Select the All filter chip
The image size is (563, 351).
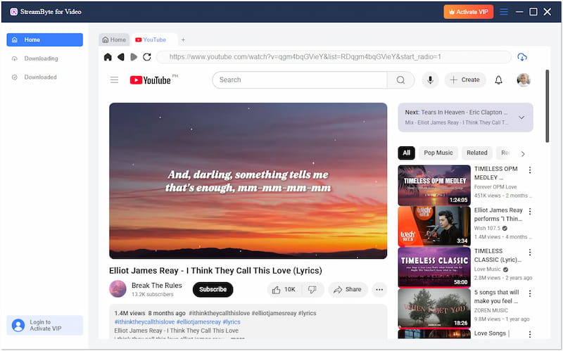pyautogui.click(x=406, y=153)
